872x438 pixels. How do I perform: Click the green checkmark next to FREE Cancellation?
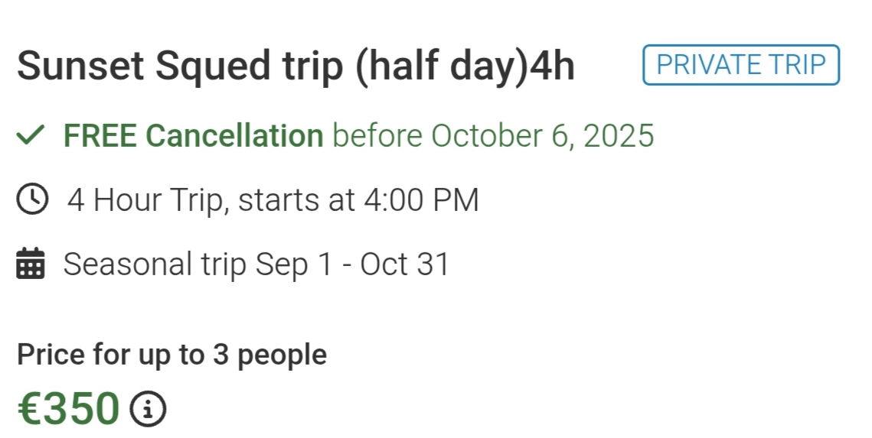point(31,137)
